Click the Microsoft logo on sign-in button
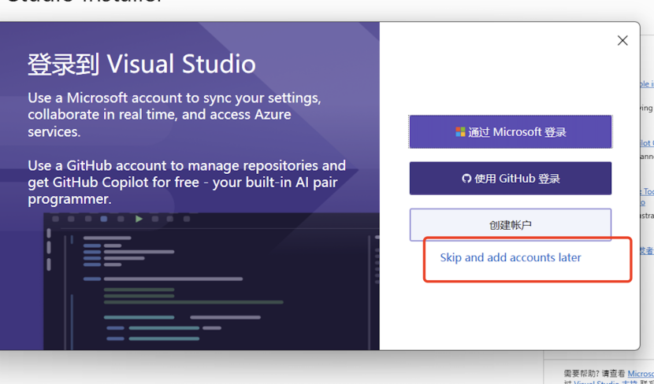This screenshot has width=654, height=384. pyautogui.click(x=460, y=132)
